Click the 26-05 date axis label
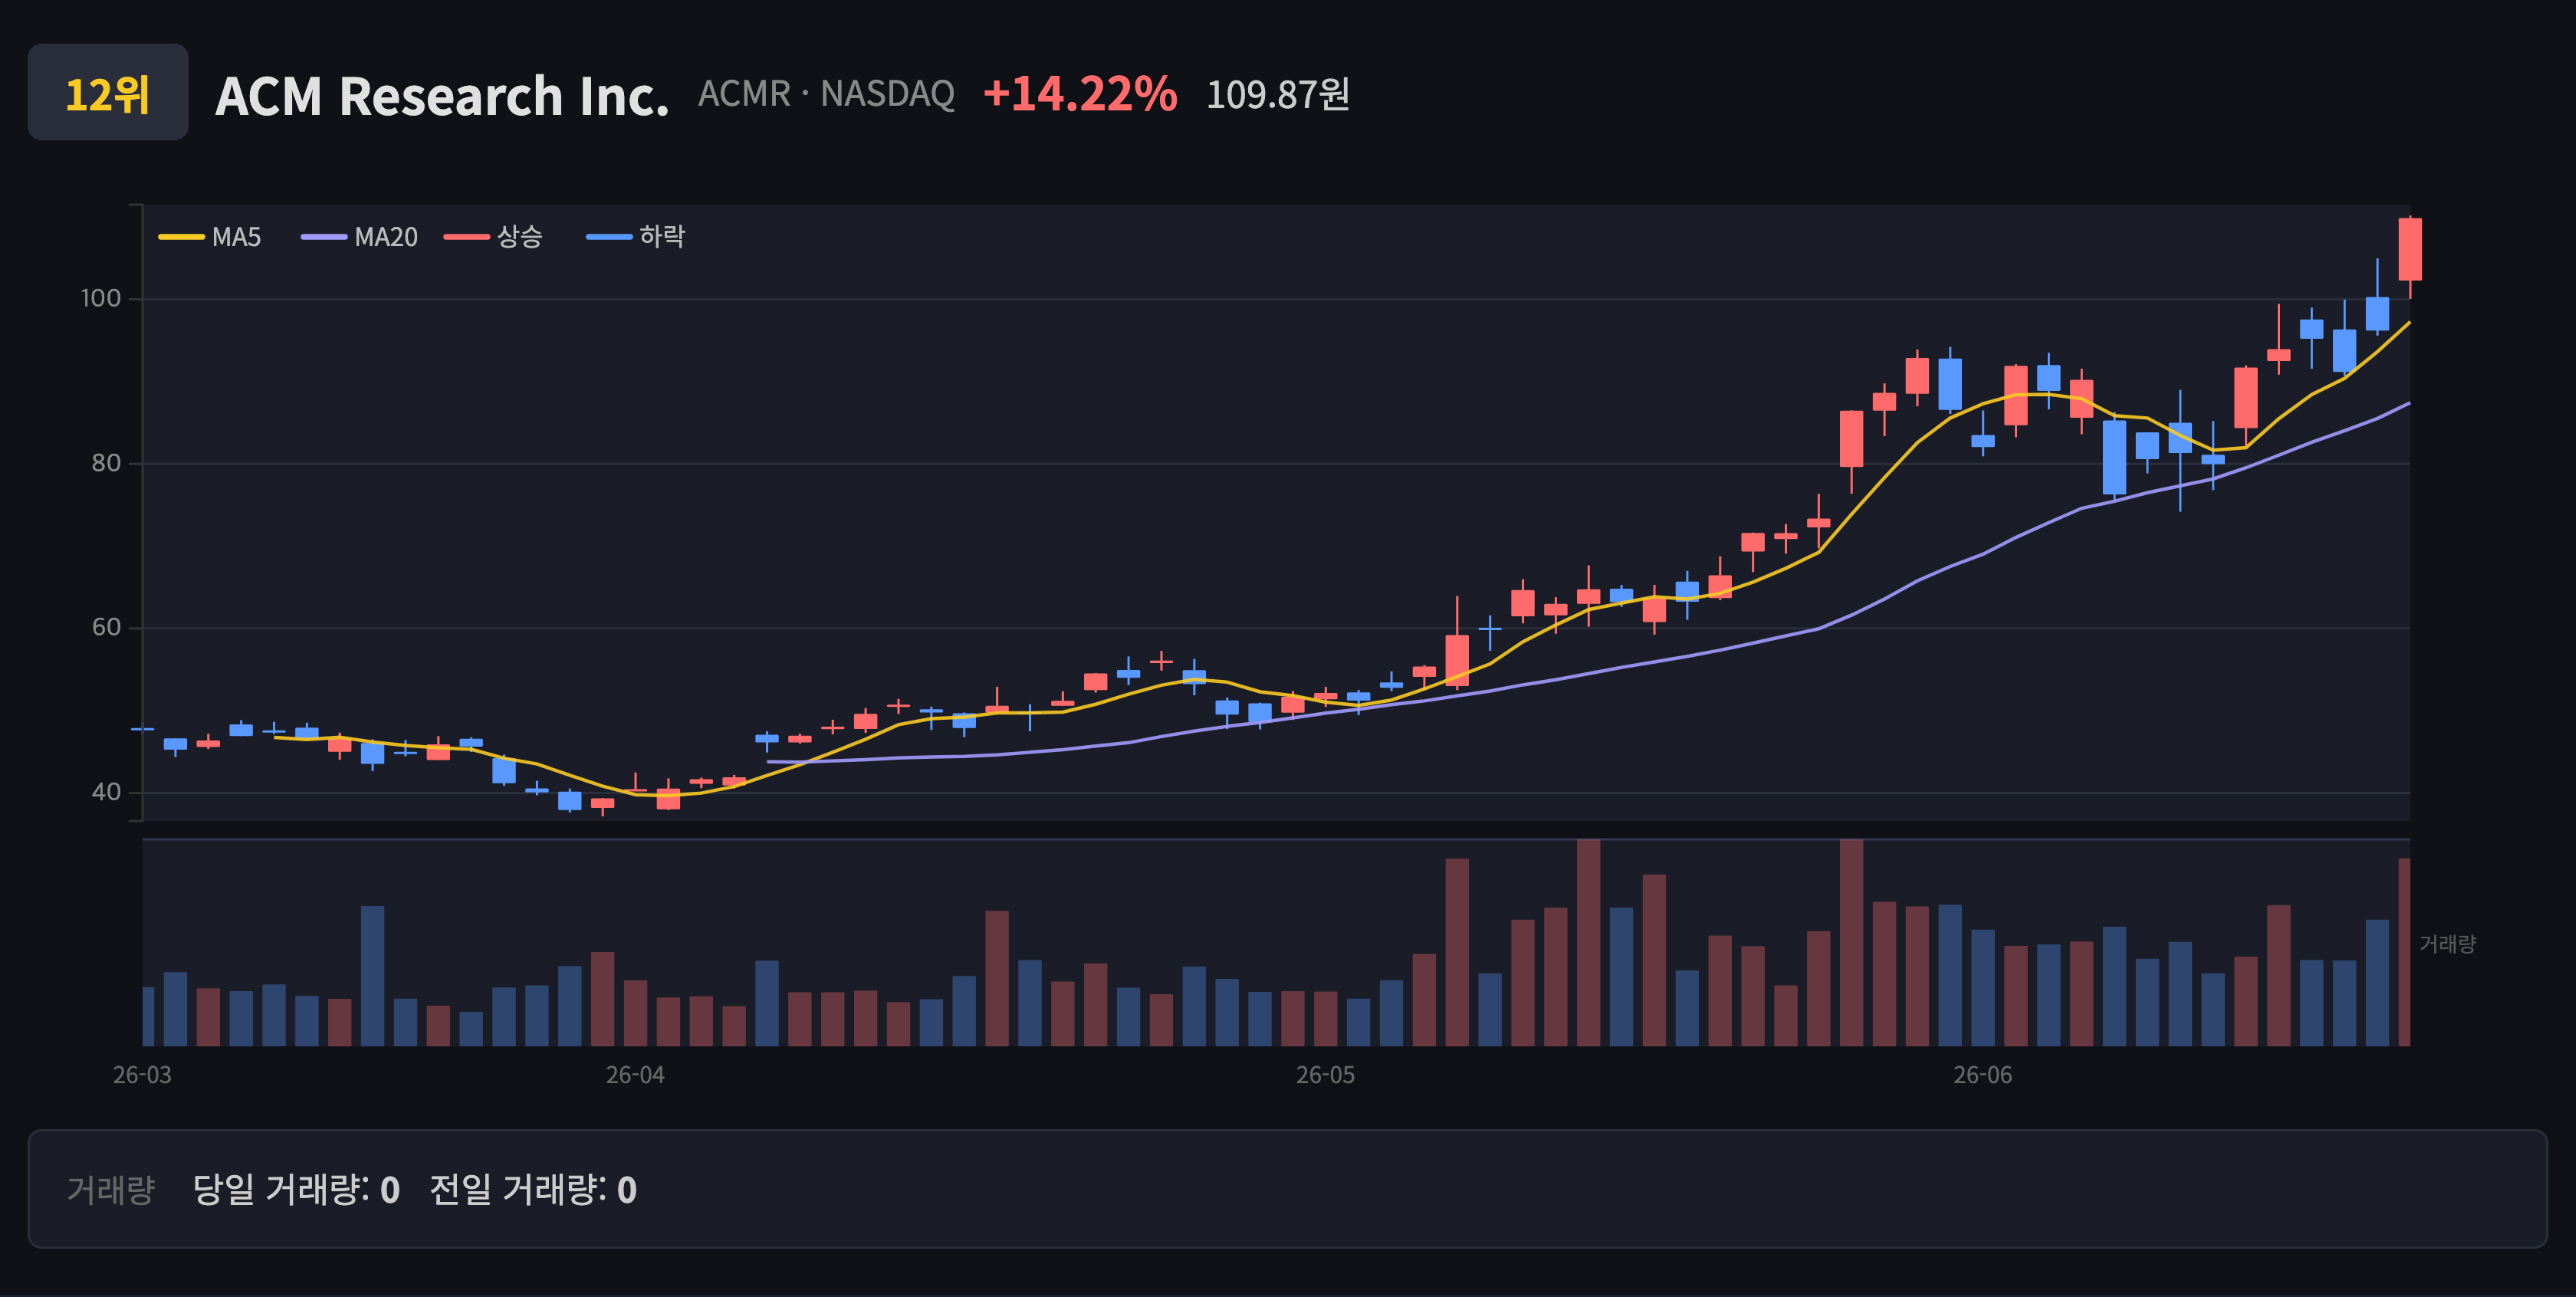 click(1326, 1075)
